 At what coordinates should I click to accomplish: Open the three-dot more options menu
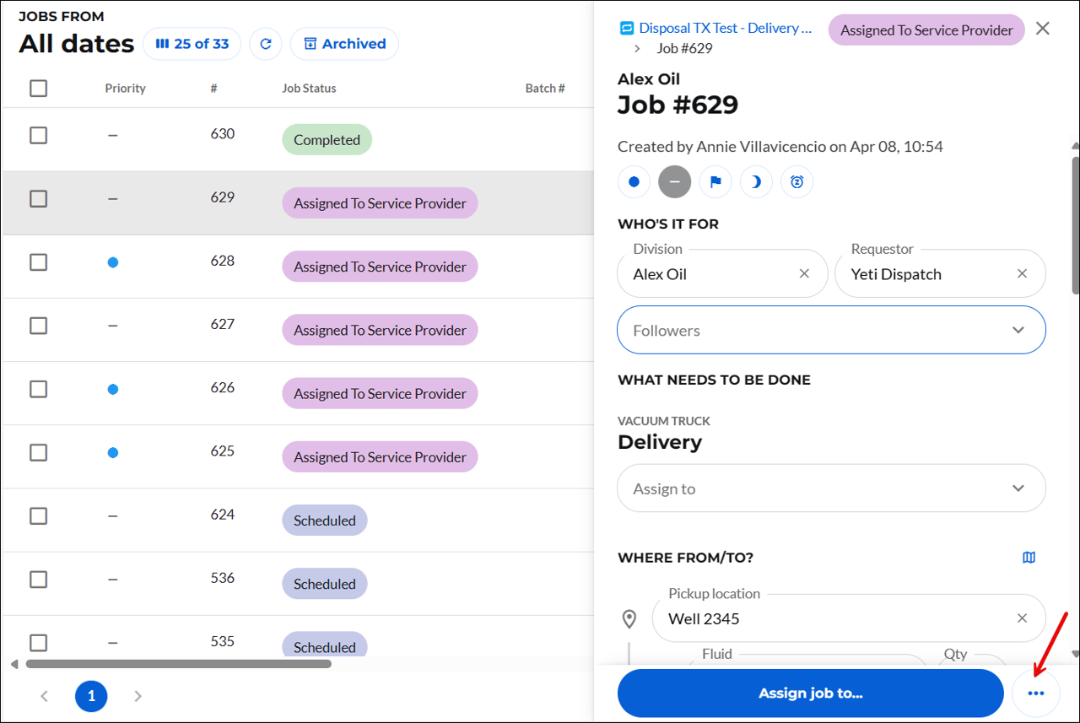(1036, 693)
